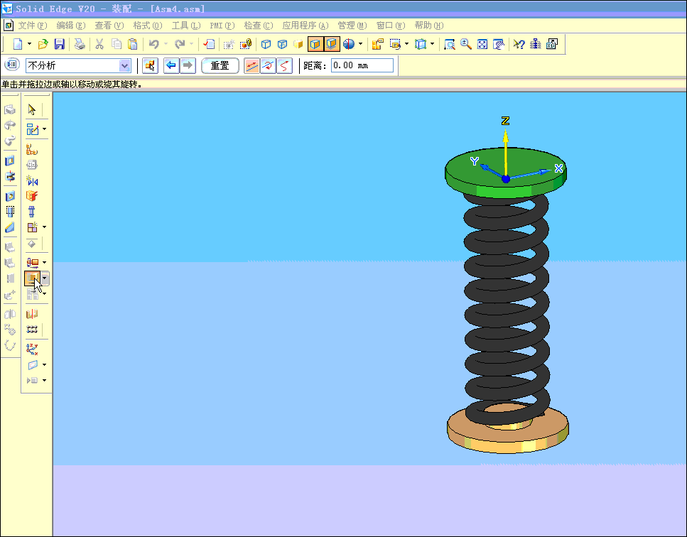The width and height of the screenshot is (687, 537).
Task: Click the 重置 reset button
Action: (x=220, y=65)
